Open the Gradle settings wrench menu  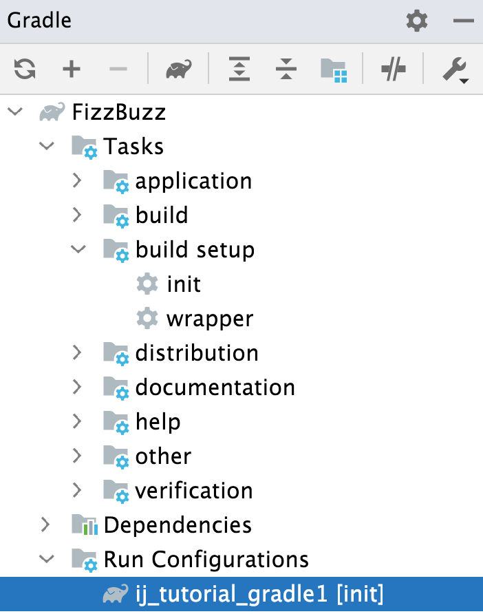tap(454, 69)
